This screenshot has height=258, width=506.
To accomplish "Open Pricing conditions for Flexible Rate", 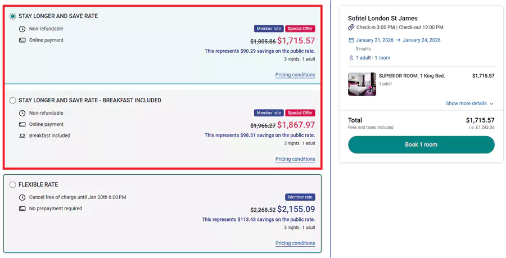I will pos(295,243).
